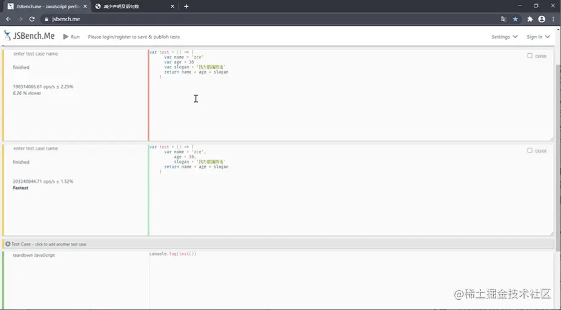
Task: Click the translate page icon in the address bar
Action: pyautogui.click(x=504, y=19)
